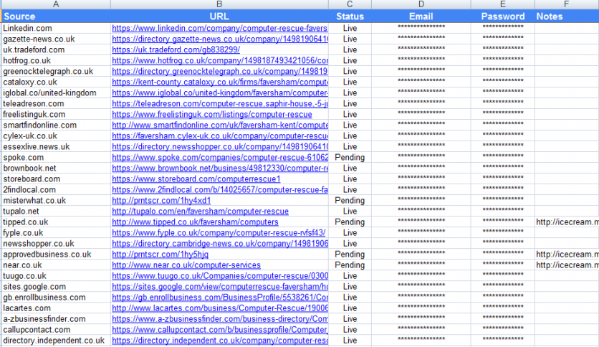Open the directory.cambridge-news.co.uk link
Image resolution: width=599 pixels, height=347 pixels.
(220, 244)
